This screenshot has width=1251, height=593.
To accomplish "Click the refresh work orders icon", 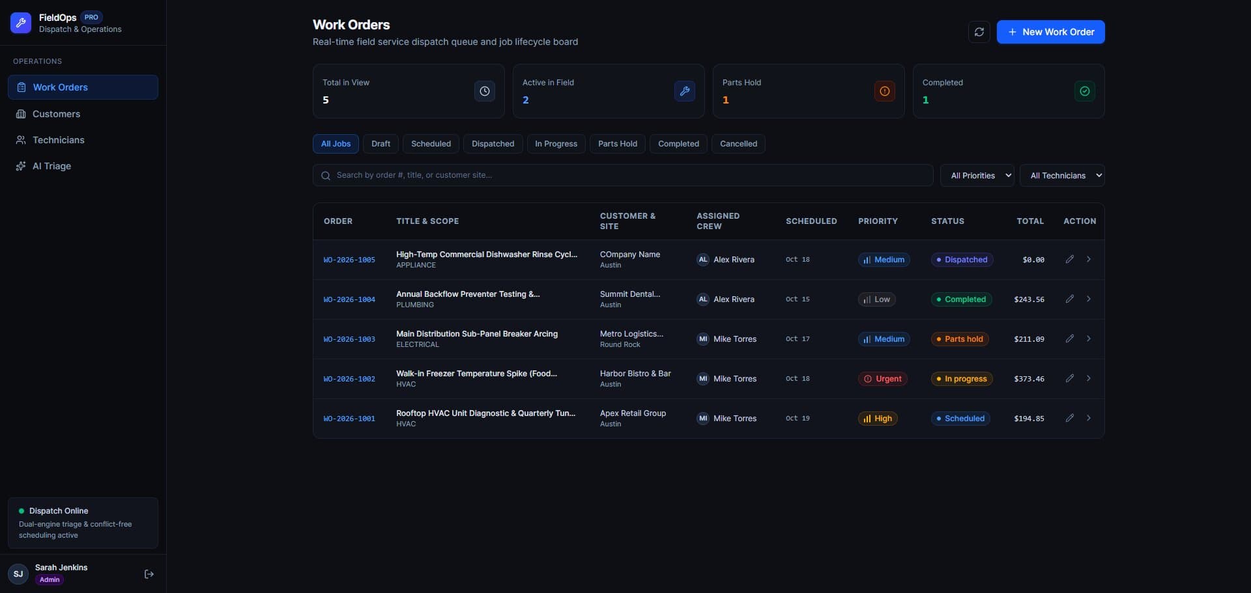I will 979,32.
